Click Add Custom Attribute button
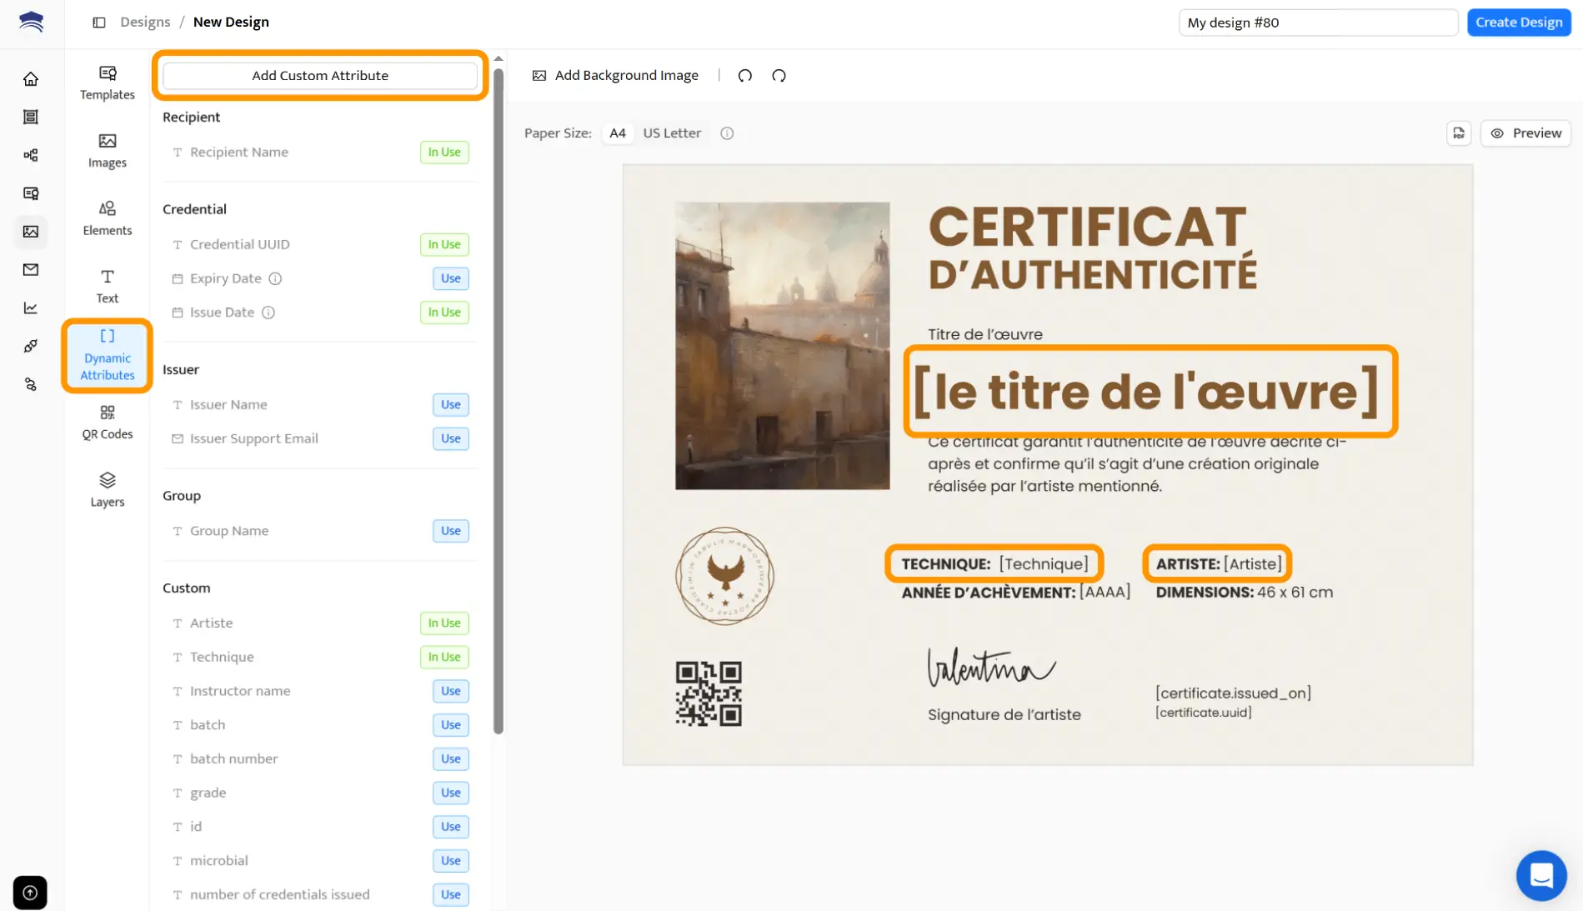Screen dimensions: 1583x911 tap(320, 75)
